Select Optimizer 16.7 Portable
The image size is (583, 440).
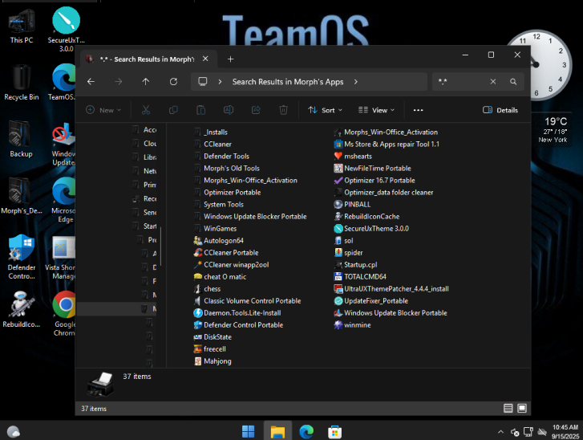tap(374, 181)
